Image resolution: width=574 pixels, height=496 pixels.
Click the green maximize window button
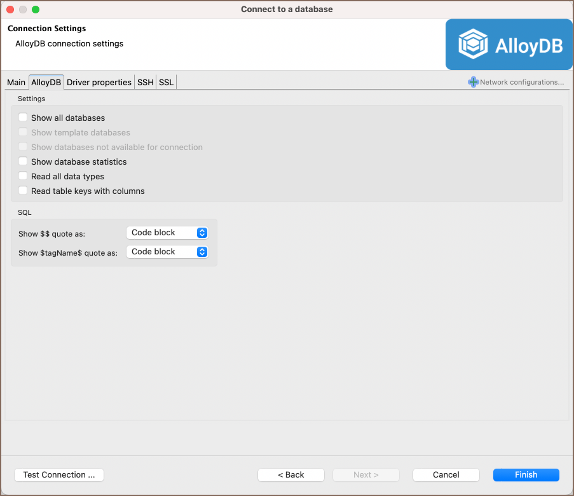coord(36,10)
